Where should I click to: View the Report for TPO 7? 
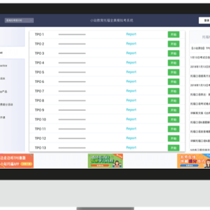click(131, 91)
